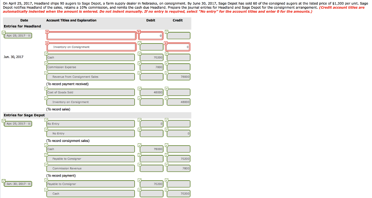Click the 48000 debit field for Cost of Goods Sold
The height and width of the screenshot is (198, 372).
click(151, 92)
